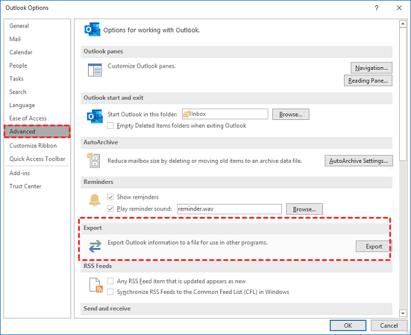This screenshot has width=411, height=335.
Task: Click the AutoArchive cabinet icon
Action: [93, 160]
